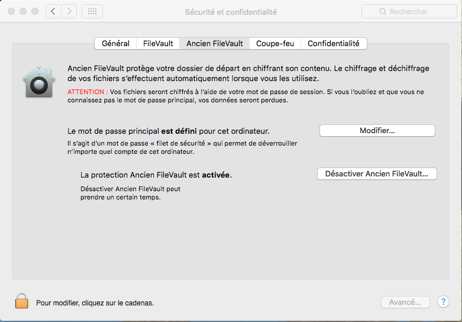The height and width of the screenshot is (322, 462).
Task: Click the Avancé… button
Action: (405, 302)
